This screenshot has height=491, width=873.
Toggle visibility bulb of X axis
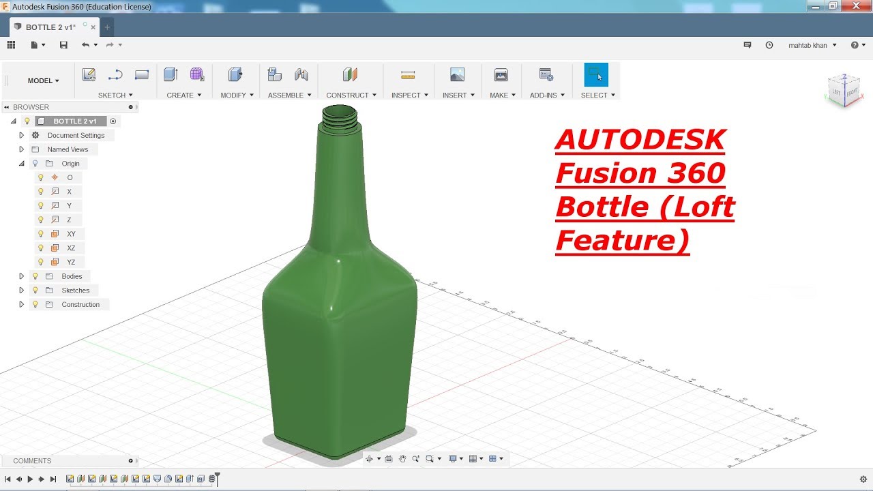pyautogui.click(x=40, y=192)
